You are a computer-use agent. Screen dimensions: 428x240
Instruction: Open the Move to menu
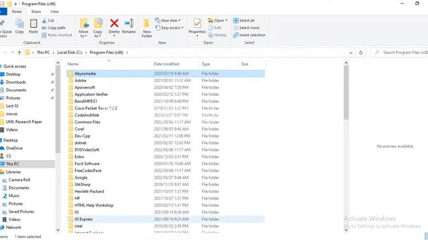click(x=84, y=28)
